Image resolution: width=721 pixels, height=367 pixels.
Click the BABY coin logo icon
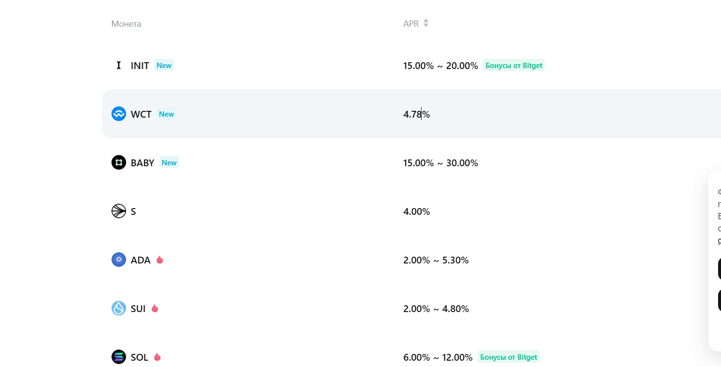(x=118, y=162)
